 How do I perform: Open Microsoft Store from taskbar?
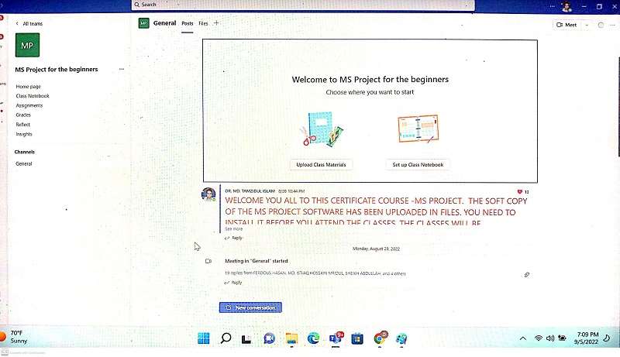tap(357, 339)
